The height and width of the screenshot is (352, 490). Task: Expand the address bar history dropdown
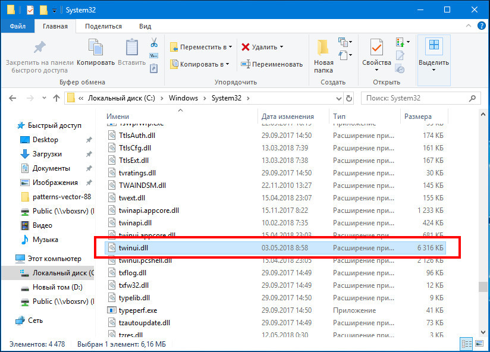point(338,99)
